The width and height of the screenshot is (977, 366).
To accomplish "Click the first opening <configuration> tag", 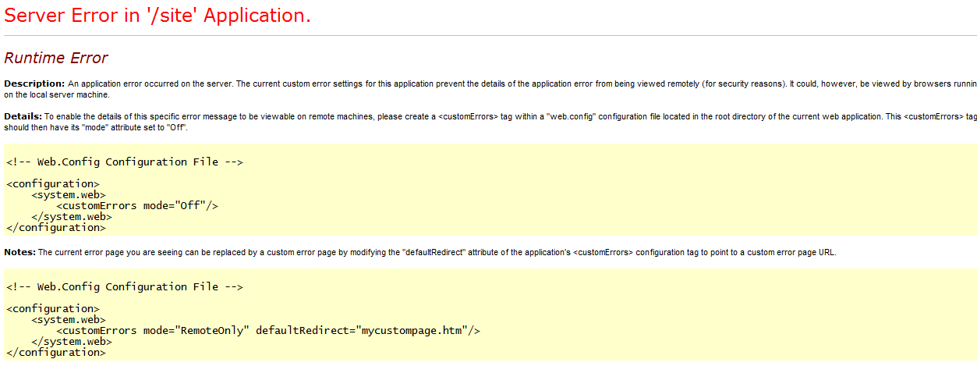I will 53,184.
